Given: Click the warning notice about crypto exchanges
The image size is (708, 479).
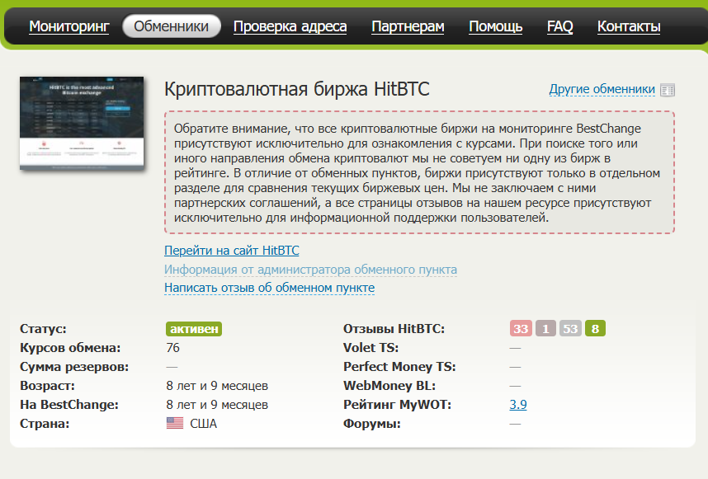Looking at the screenshot, I should coord(419,172).
